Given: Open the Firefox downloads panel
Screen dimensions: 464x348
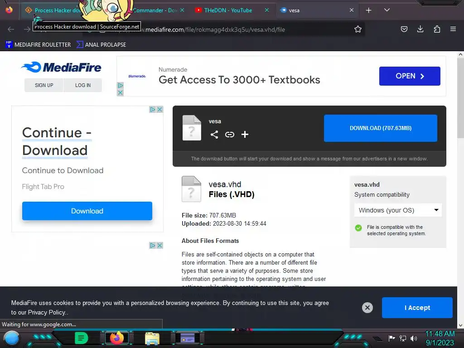Looking at the screenshot, I should click(420, 29).
